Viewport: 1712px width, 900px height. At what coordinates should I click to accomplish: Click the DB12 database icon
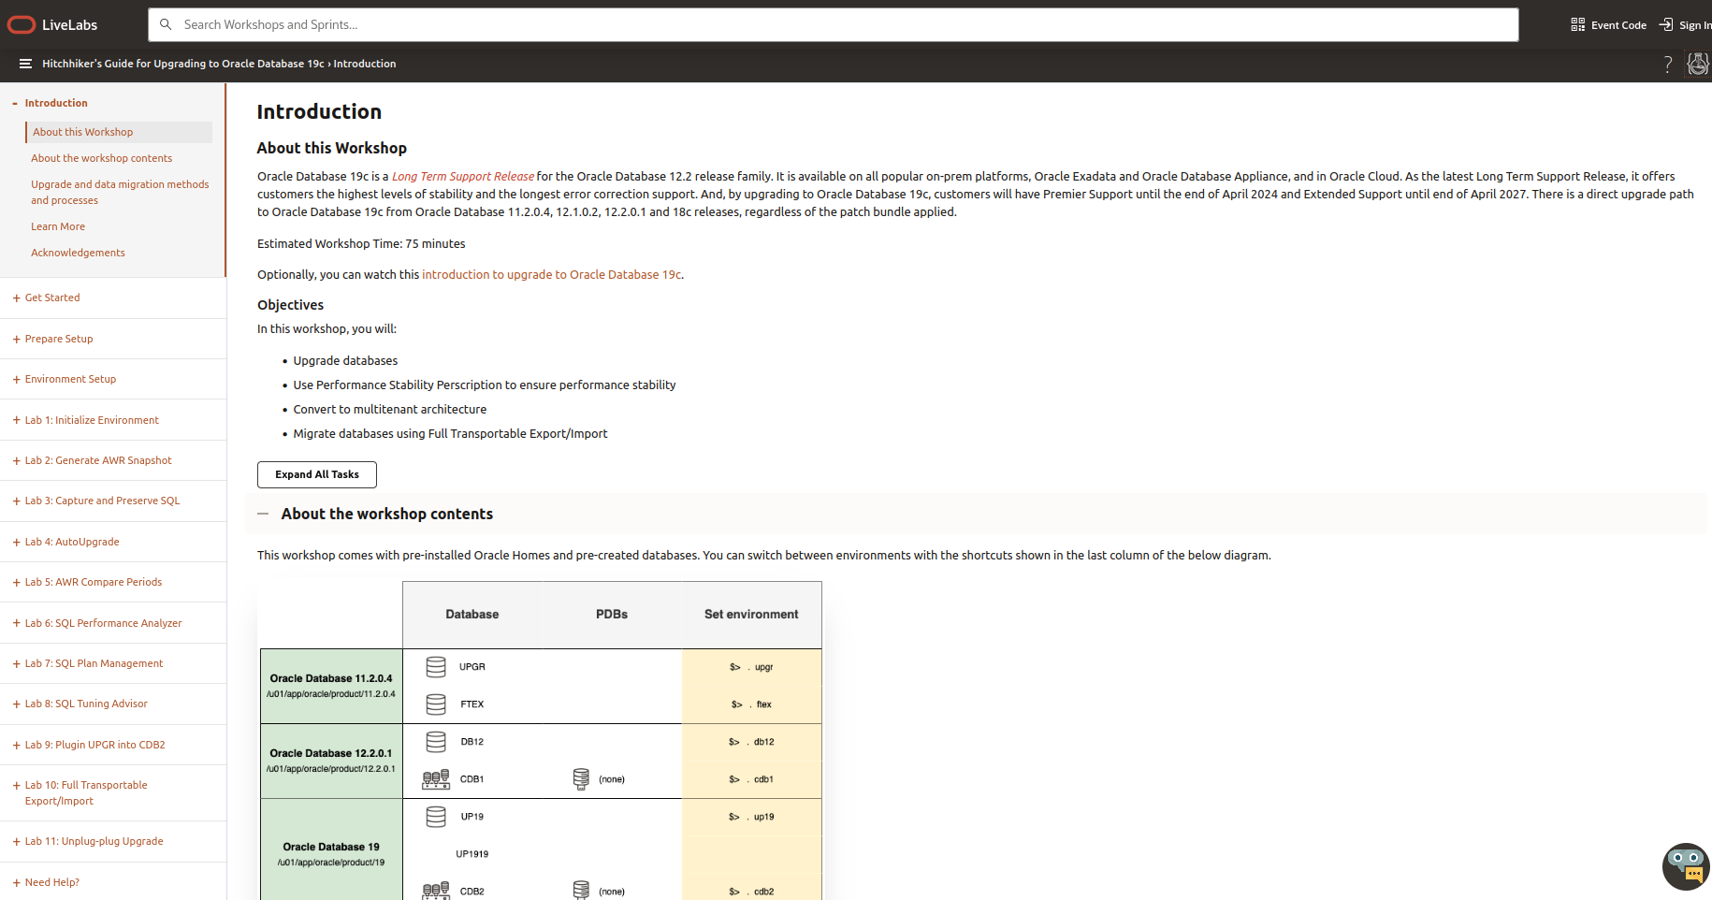pyautogui.click(x=436, y=742)
